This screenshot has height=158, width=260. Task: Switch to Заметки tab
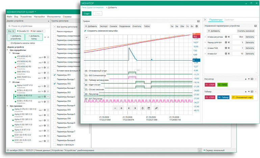[x=229, y=20]
